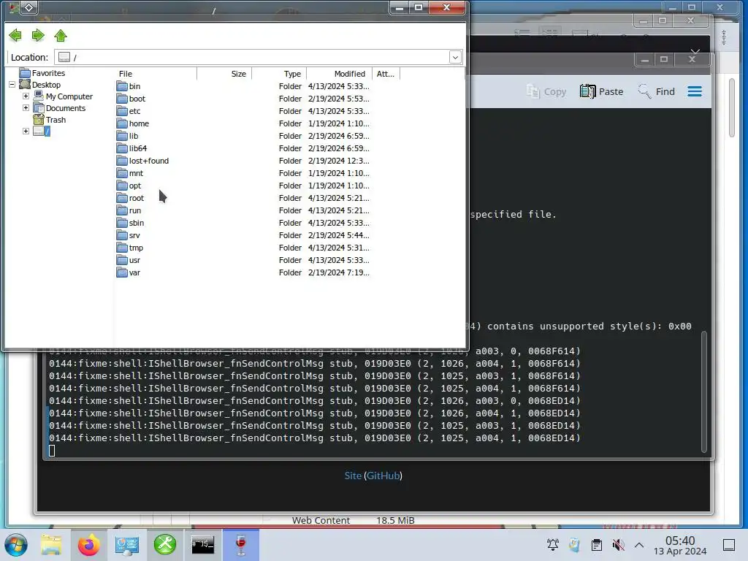Open Find in the terminal toolbar
Screen dimensions: 748x561
coord(657,91)
